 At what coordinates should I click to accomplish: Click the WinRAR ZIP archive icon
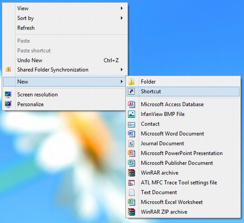tap(131, 212)
